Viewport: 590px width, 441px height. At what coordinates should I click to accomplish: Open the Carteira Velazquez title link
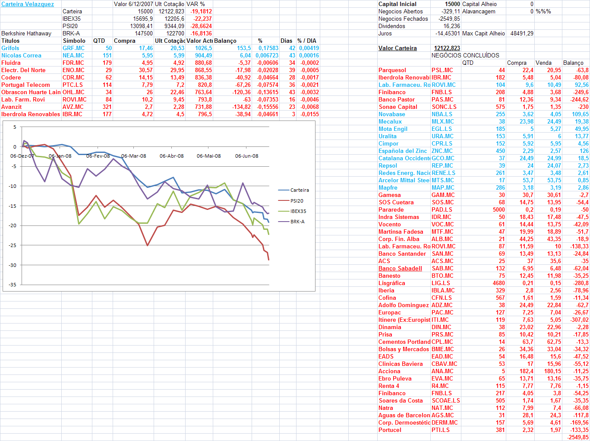click(x=28, y=4)
